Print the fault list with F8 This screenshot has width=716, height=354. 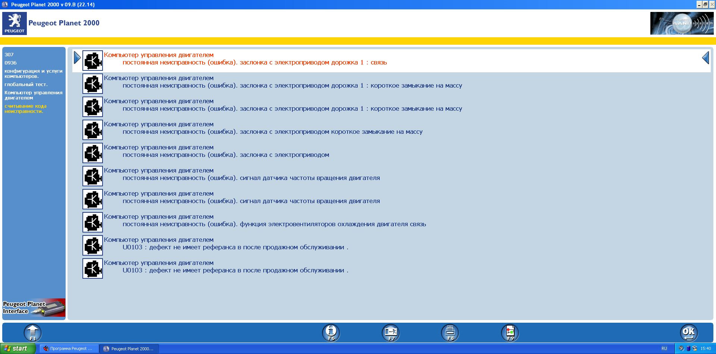pyautogui.click(x=450, y=333)
